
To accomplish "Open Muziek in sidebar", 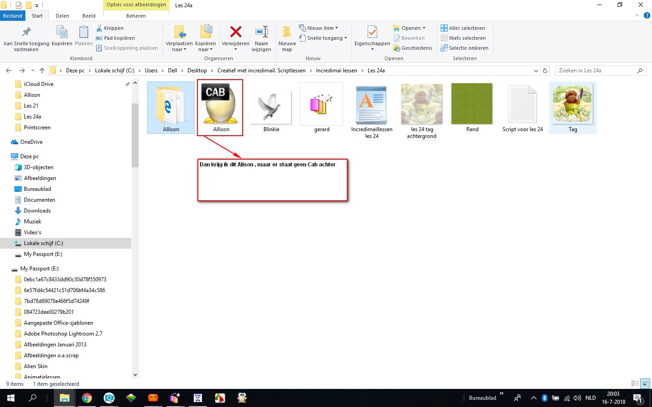I will pyautogui.click(x=32, y=222).
